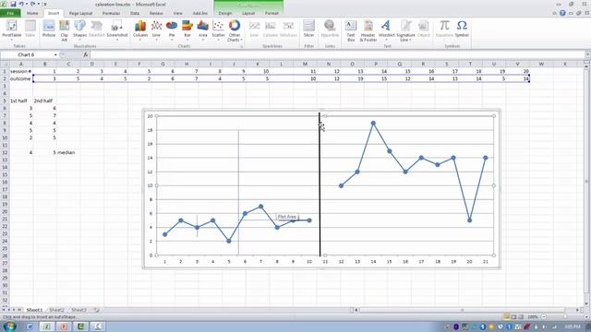Select the Sheet1 tab

pos(34,310)
